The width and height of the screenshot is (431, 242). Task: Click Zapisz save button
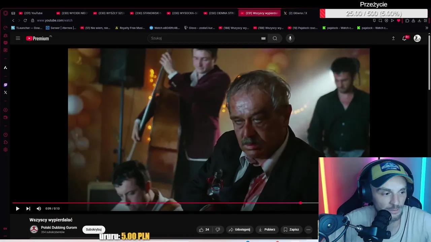[291, 230]
